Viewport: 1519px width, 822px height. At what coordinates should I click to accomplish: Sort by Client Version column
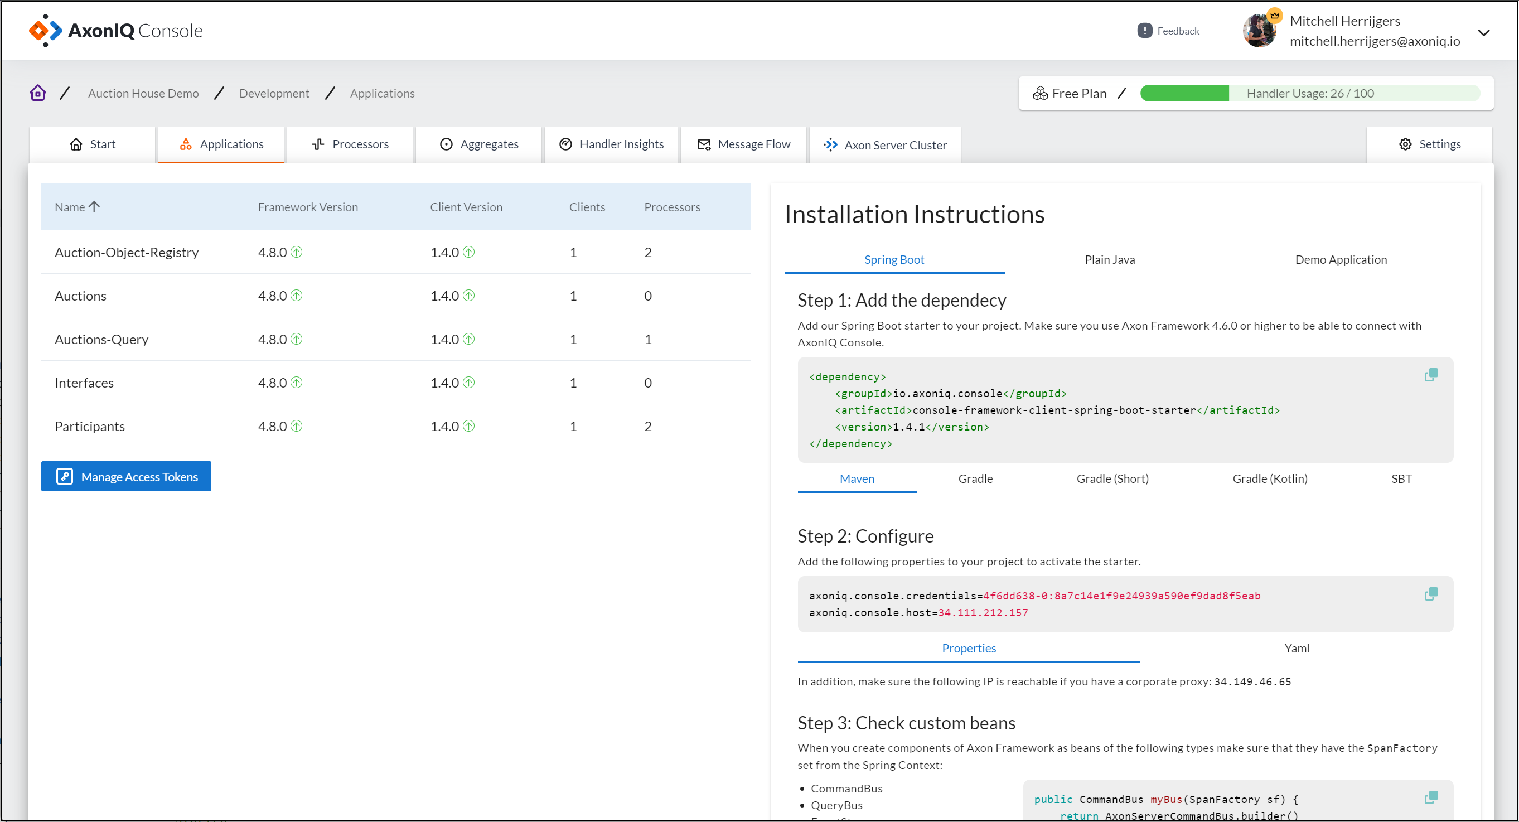coord(466,207)
